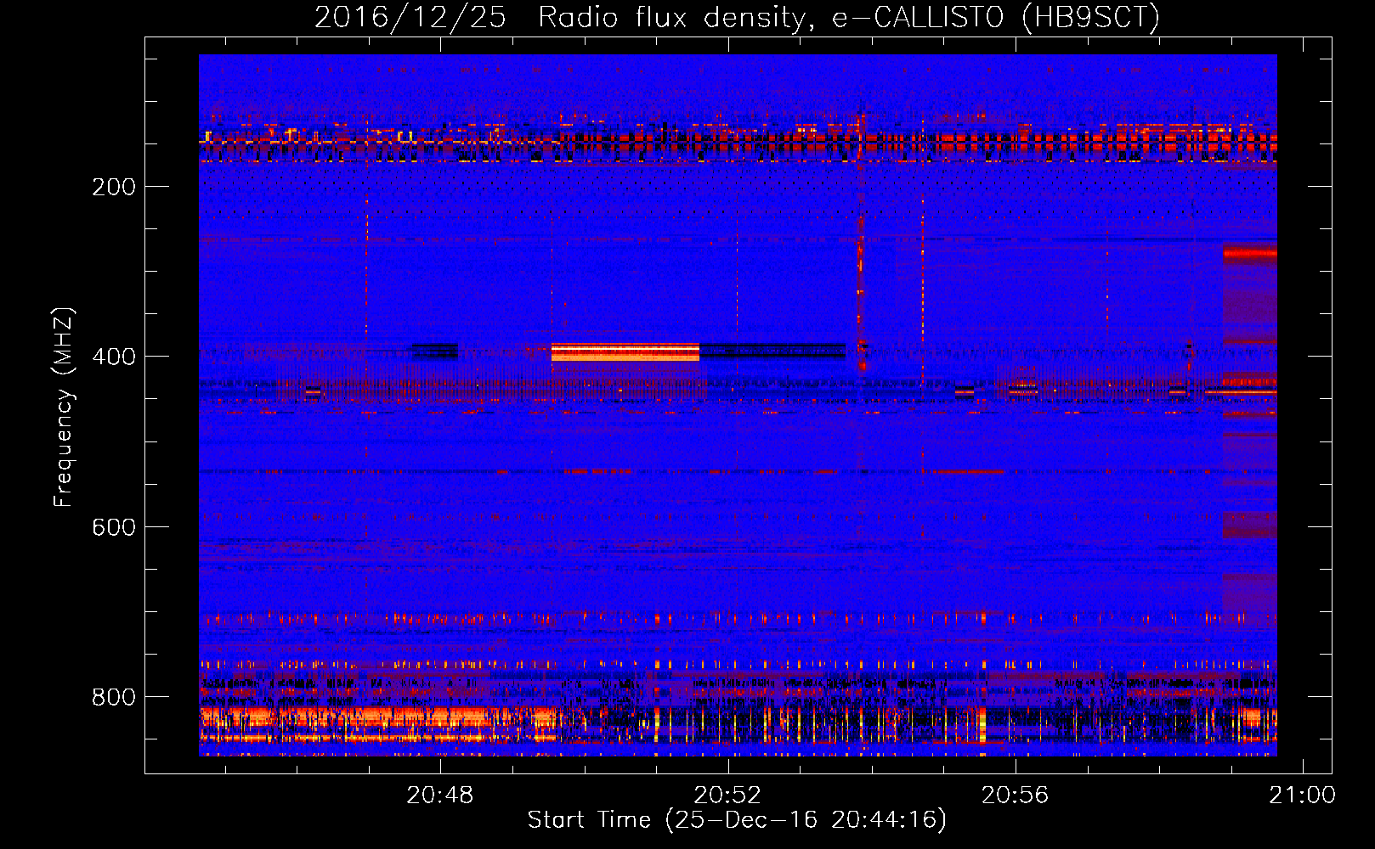Click the "Frequency (MHZ)" axis label
Image resolution: width=1375 pixels, height=849 pixels.
click(64, 408)
